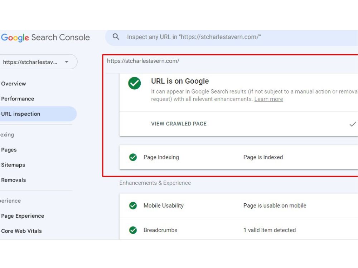Open Overview in the sidebar
This screenshot has height=268, width=358.
pyautogui.click(x=14, y=84)
